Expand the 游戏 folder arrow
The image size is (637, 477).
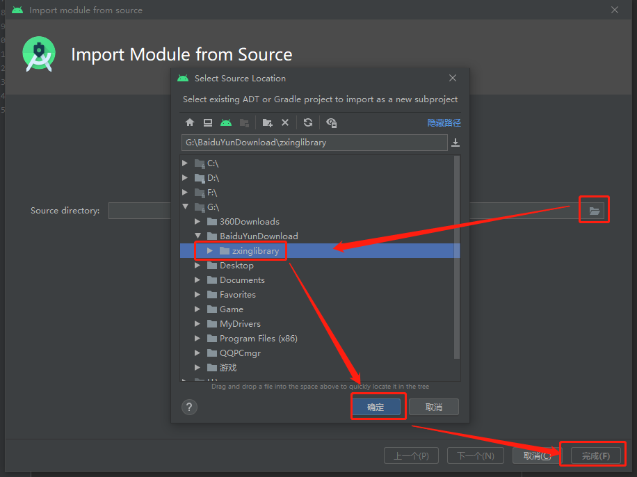click(x=197, y=368)
